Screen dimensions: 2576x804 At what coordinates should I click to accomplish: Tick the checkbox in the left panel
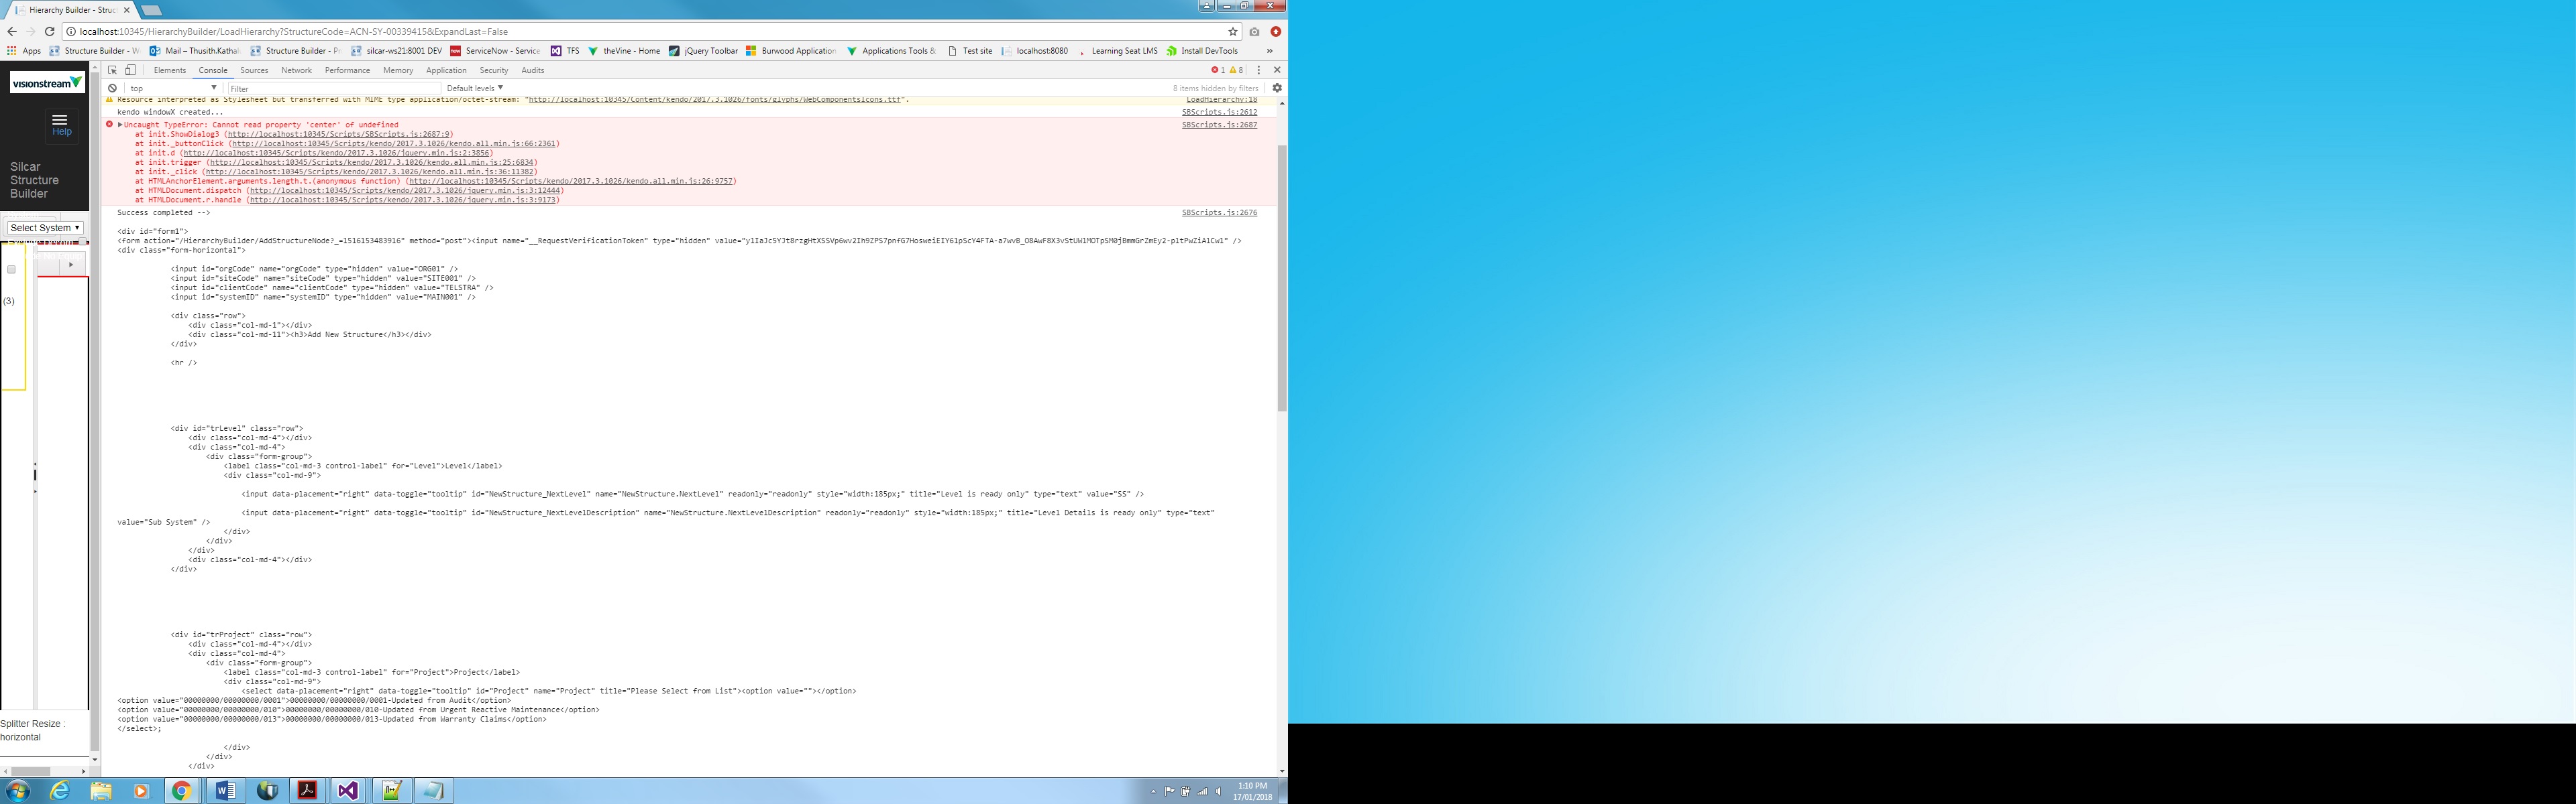[x=11, y=269]
